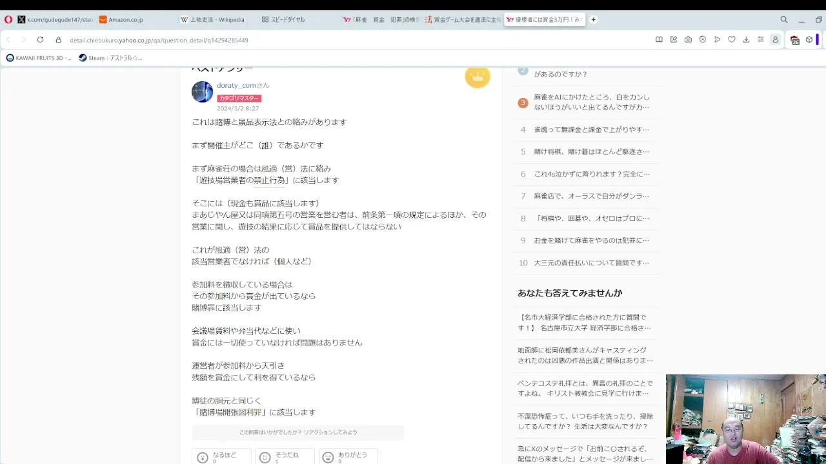Click the send arrow toolbar icon
The image size is (826, 464).
point(717,40)
